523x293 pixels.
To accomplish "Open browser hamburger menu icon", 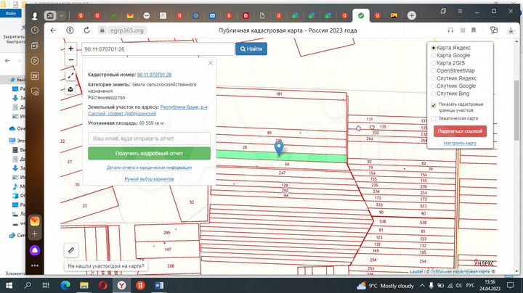I will pyautogui.click(x=461, y=12).
